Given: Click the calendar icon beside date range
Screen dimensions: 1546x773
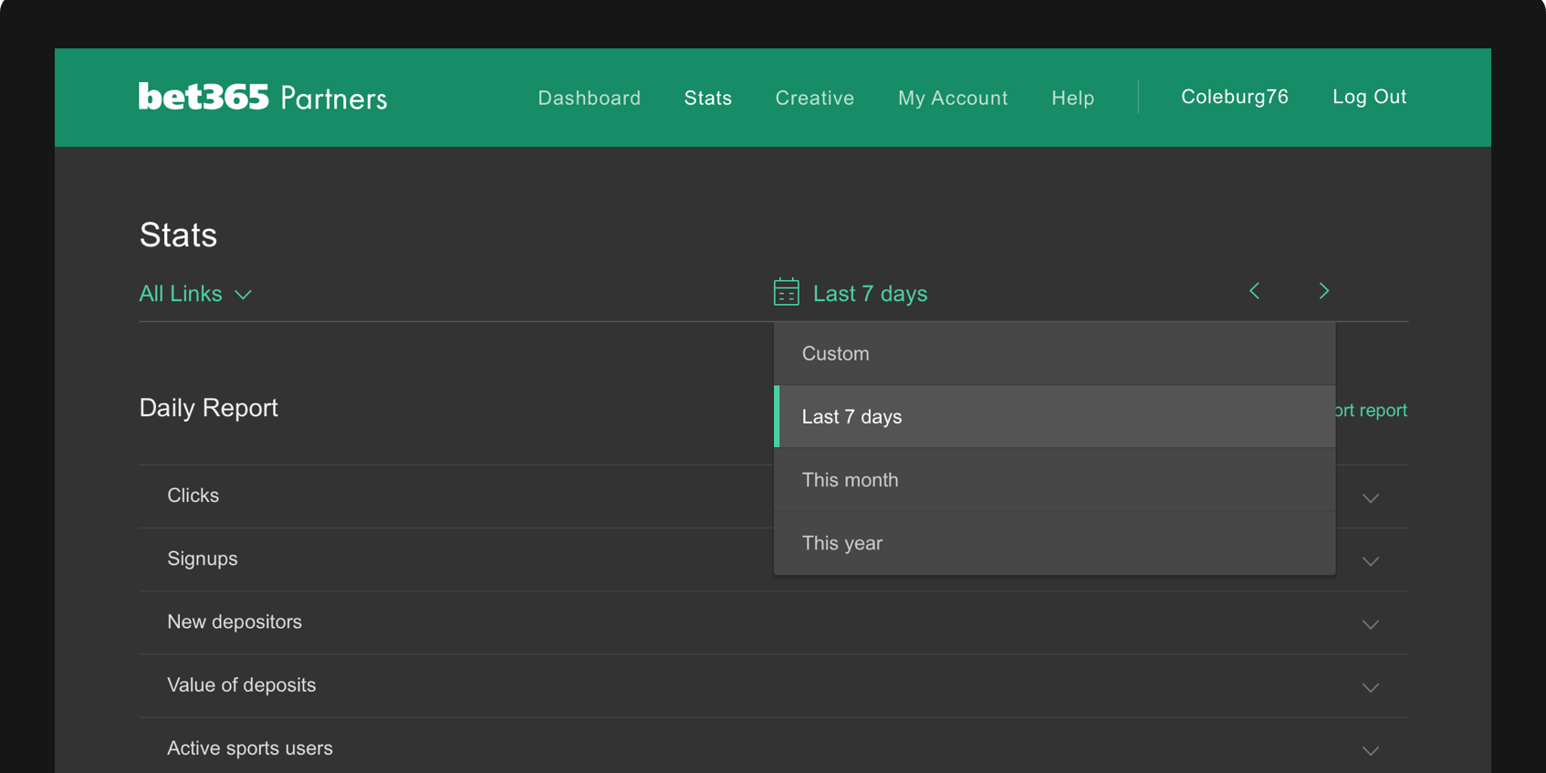Looking at the screenshot, I should (x=786, y=292).
